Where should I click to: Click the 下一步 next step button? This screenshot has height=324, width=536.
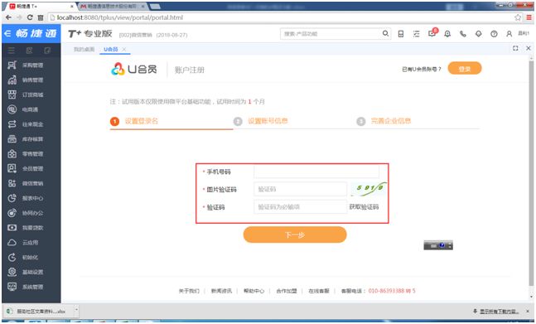coord(295,235)
